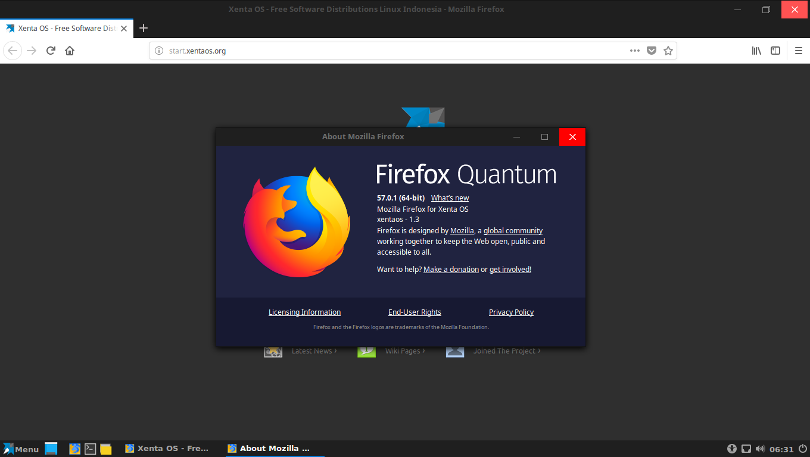
Task: Follow the Mozilla link in About dialog
Action: [x=462, y=230]
